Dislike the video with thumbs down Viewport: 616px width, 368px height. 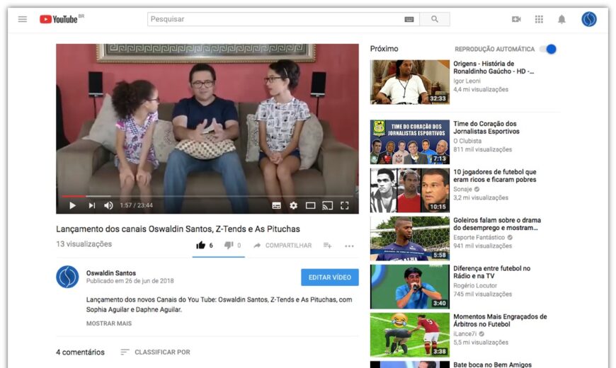tap(229, 246)
